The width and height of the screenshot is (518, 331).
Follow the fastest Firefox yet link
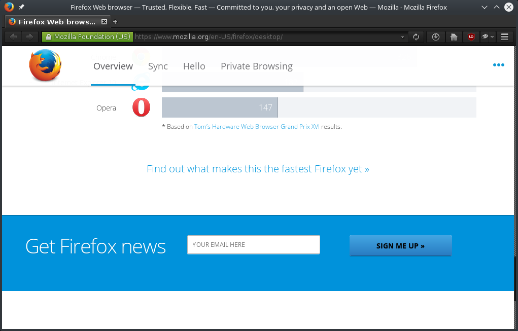(x=258, y=169)
